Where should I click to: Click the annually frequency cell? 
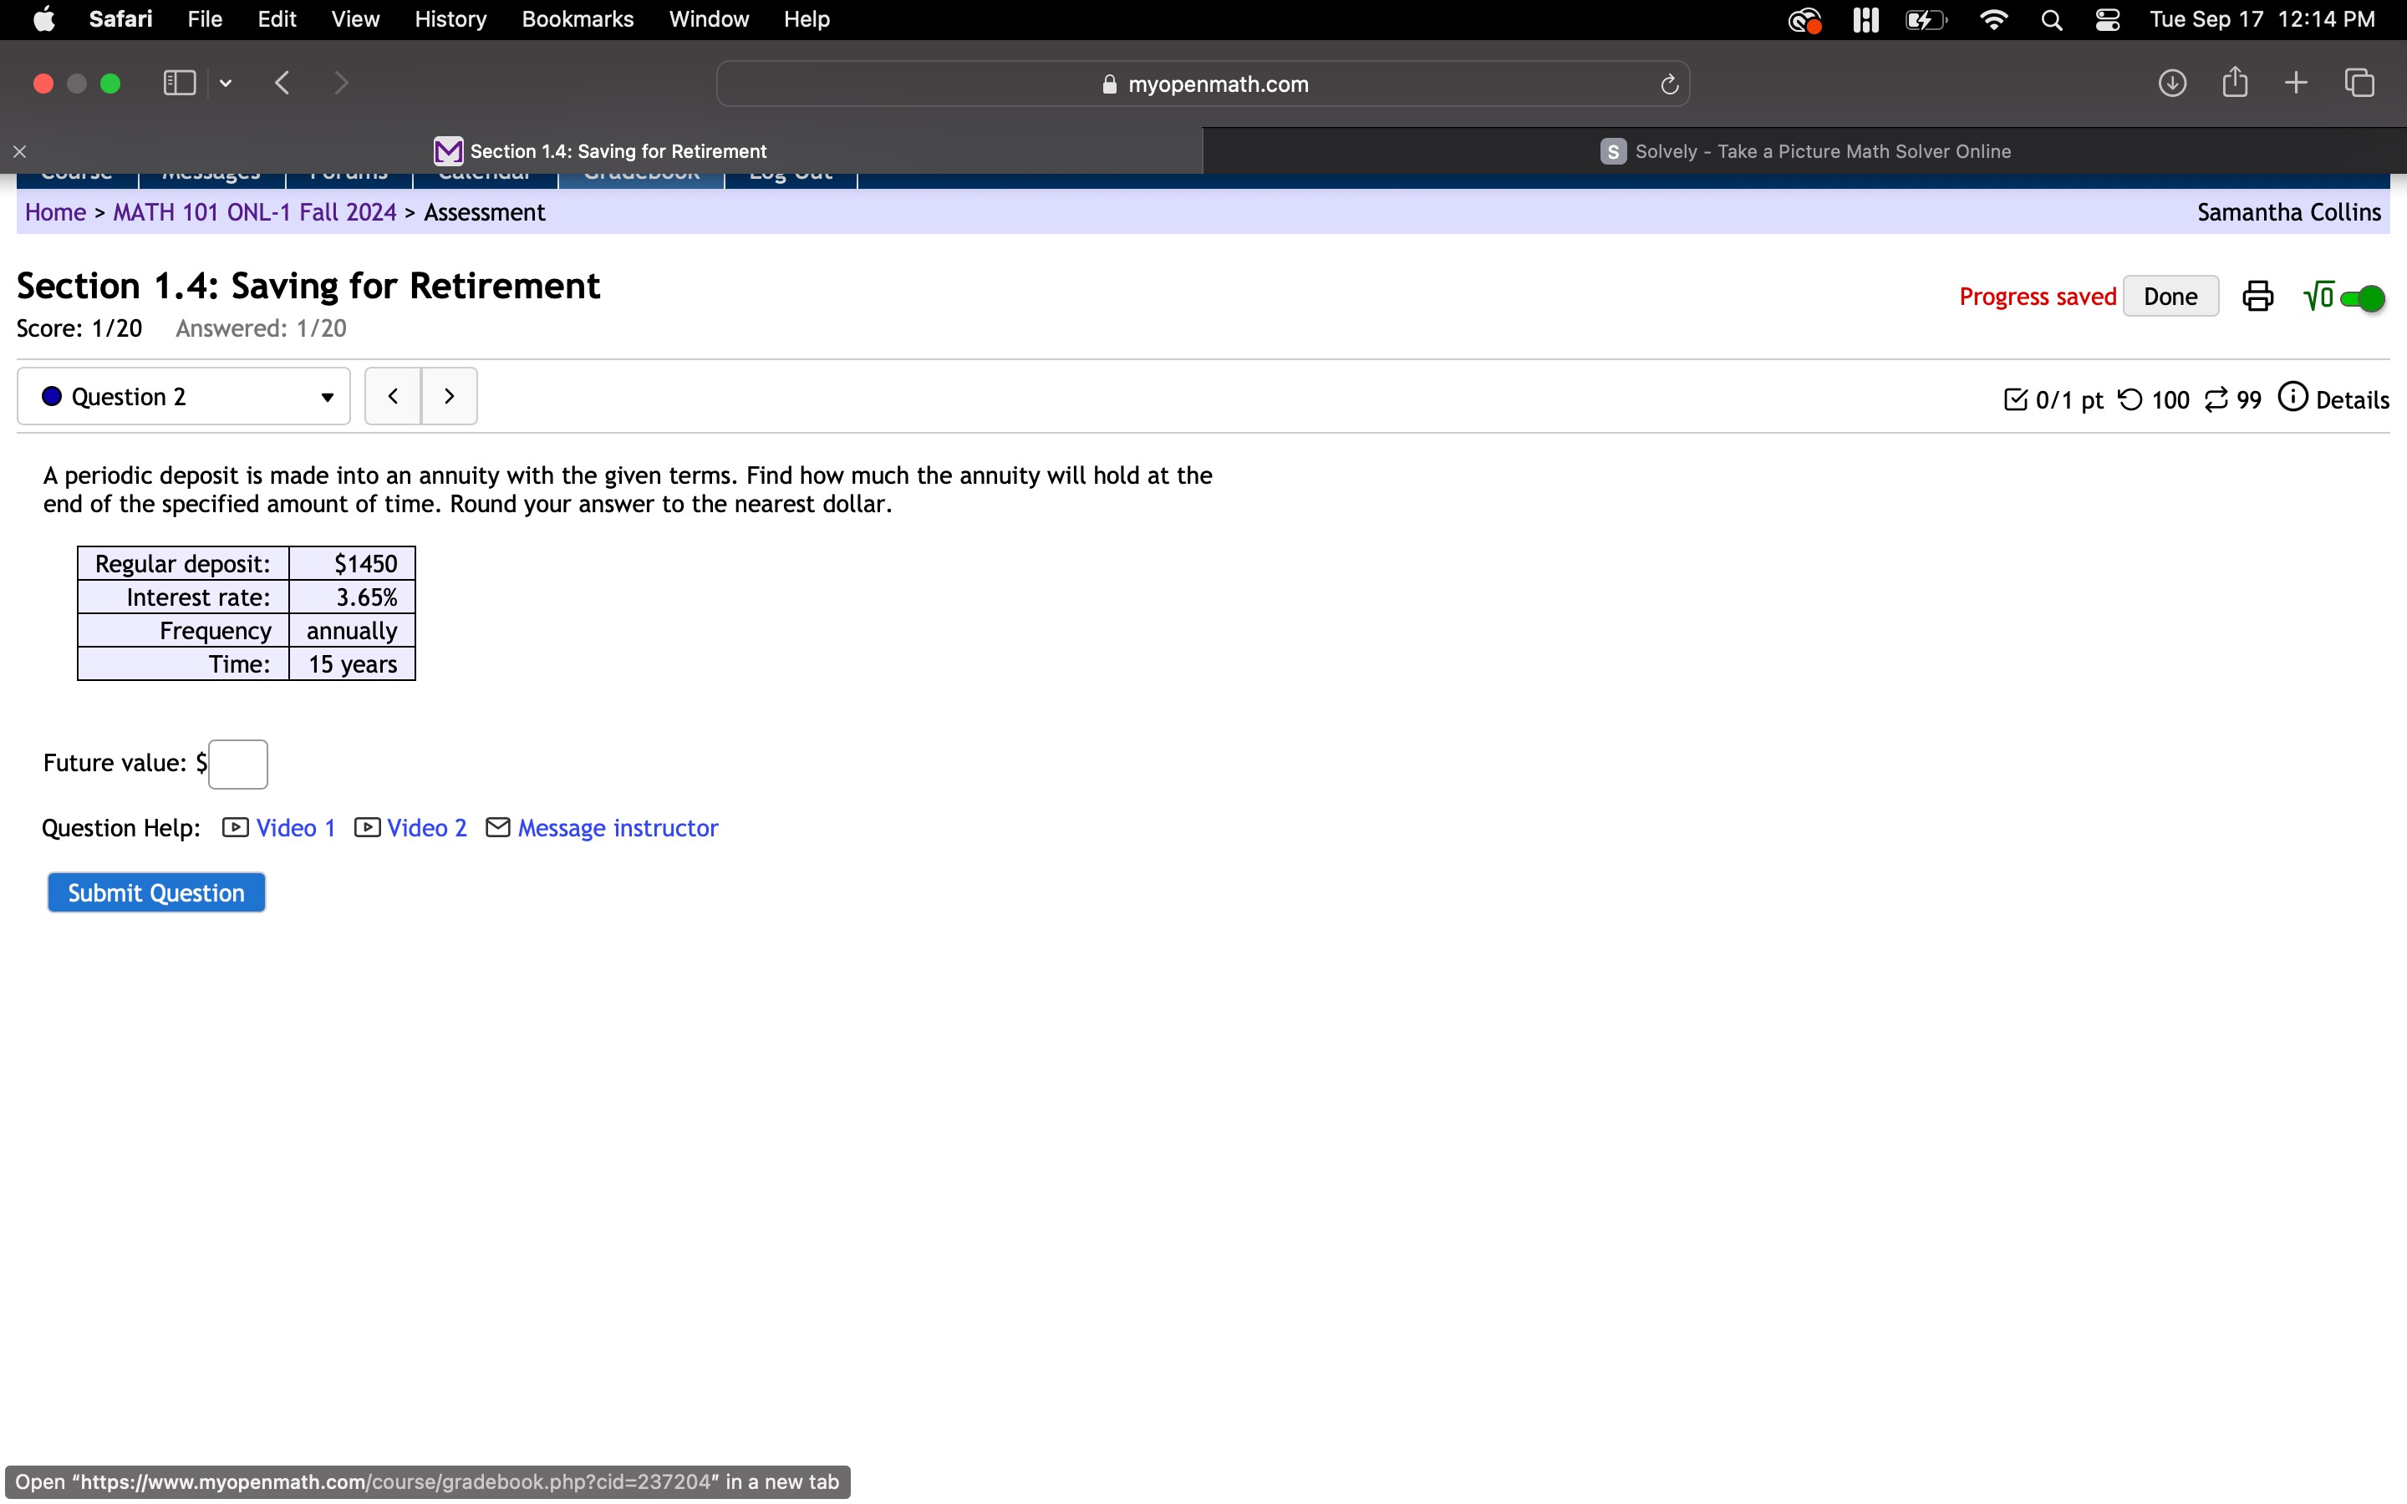(x=352, y=631)
